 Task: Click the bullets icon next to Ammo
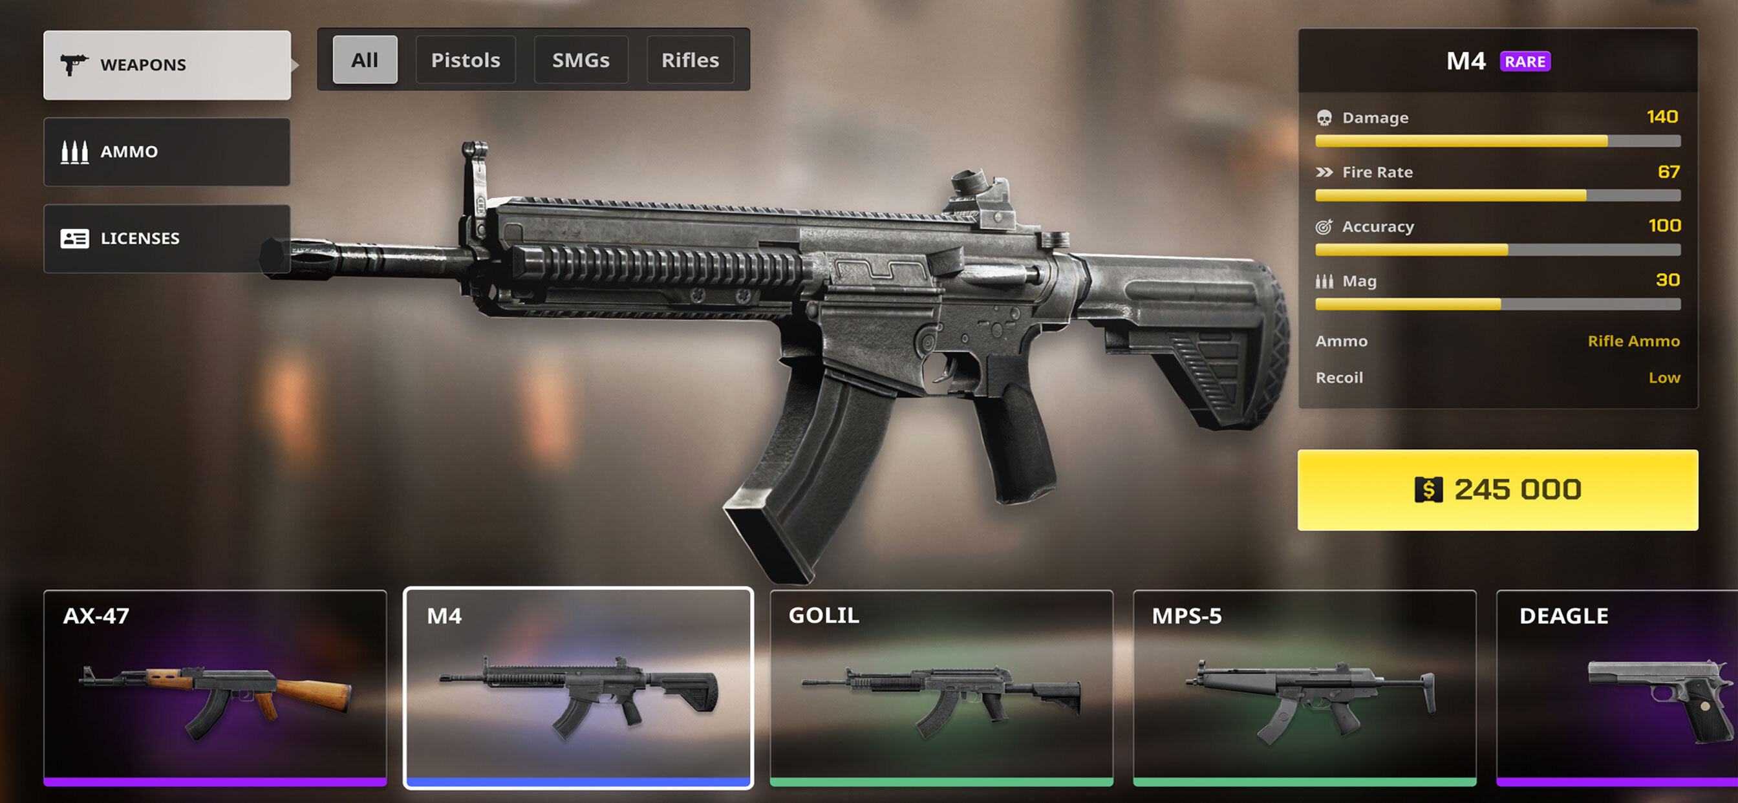tap(74, 152)
